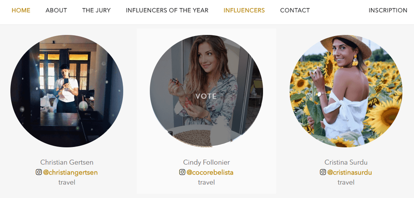The width and height of the screenshot is (414, 198).
Task: Select INFLUENCERS OF THE YEAR menu
Action: pyautogui.click(x=167, y=10)
